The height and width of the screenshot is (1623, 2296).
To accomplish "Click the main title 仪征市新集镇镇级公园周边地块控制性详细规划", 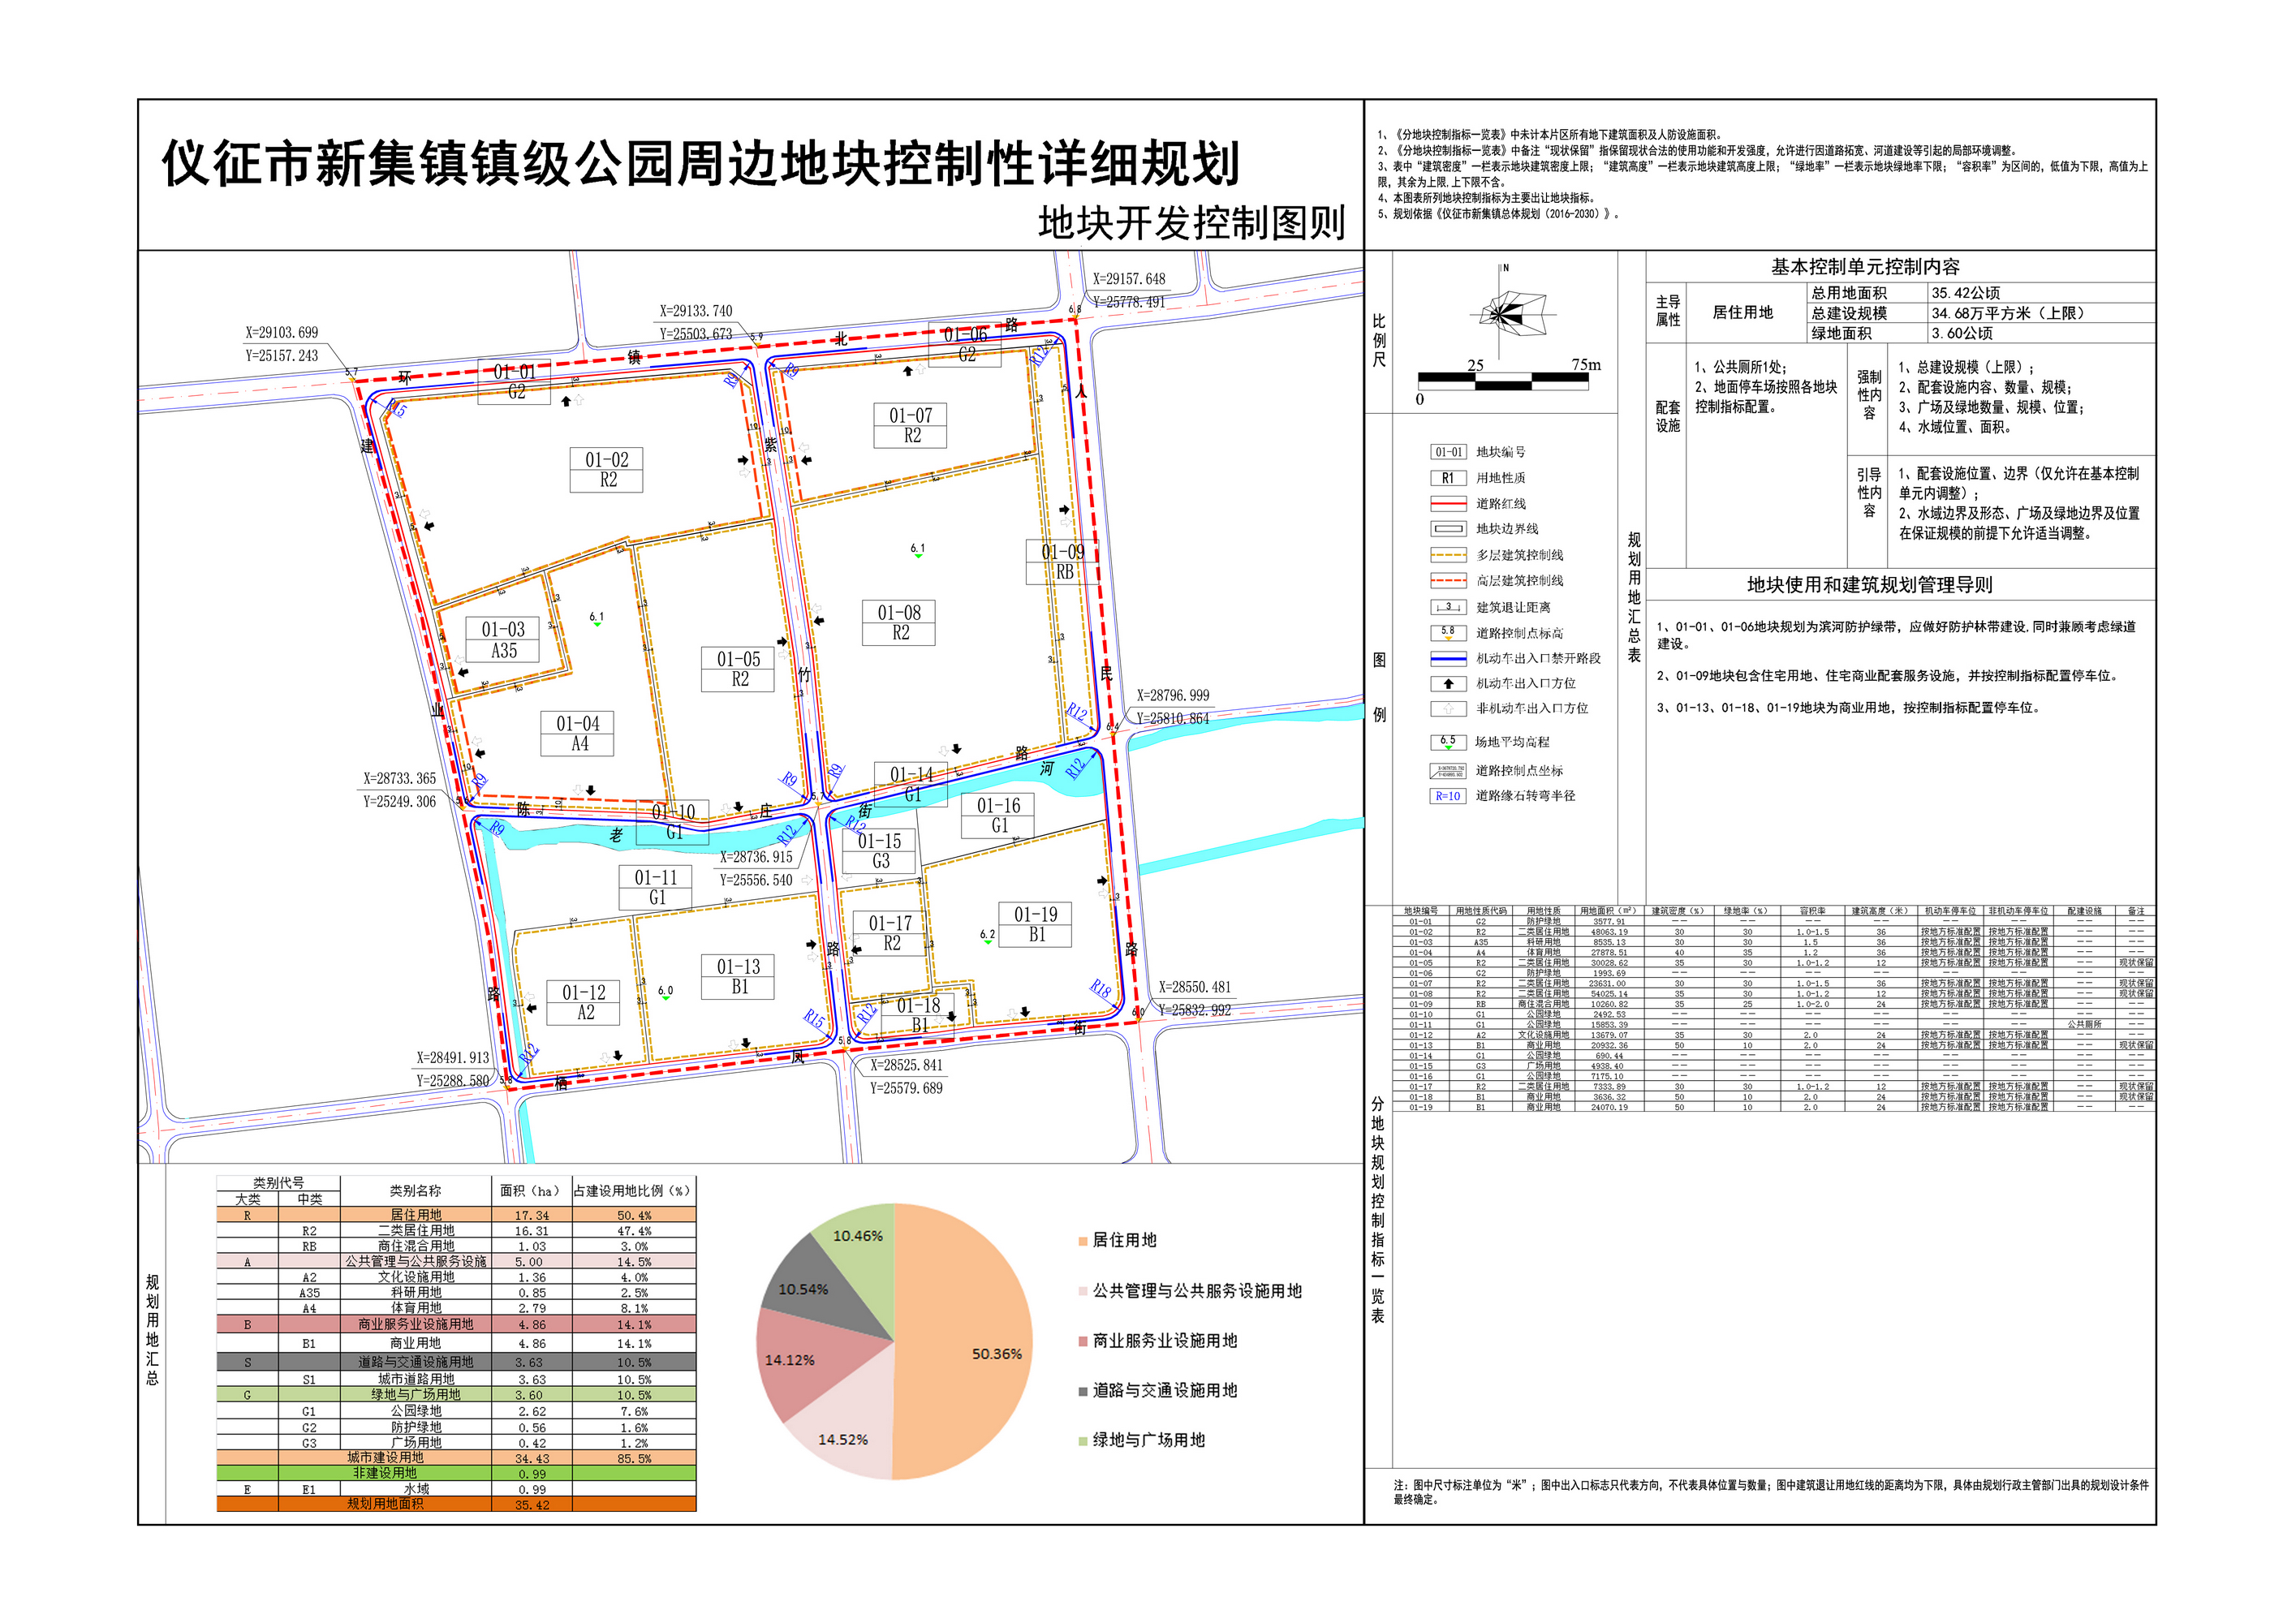I will (x=701, y=164).
